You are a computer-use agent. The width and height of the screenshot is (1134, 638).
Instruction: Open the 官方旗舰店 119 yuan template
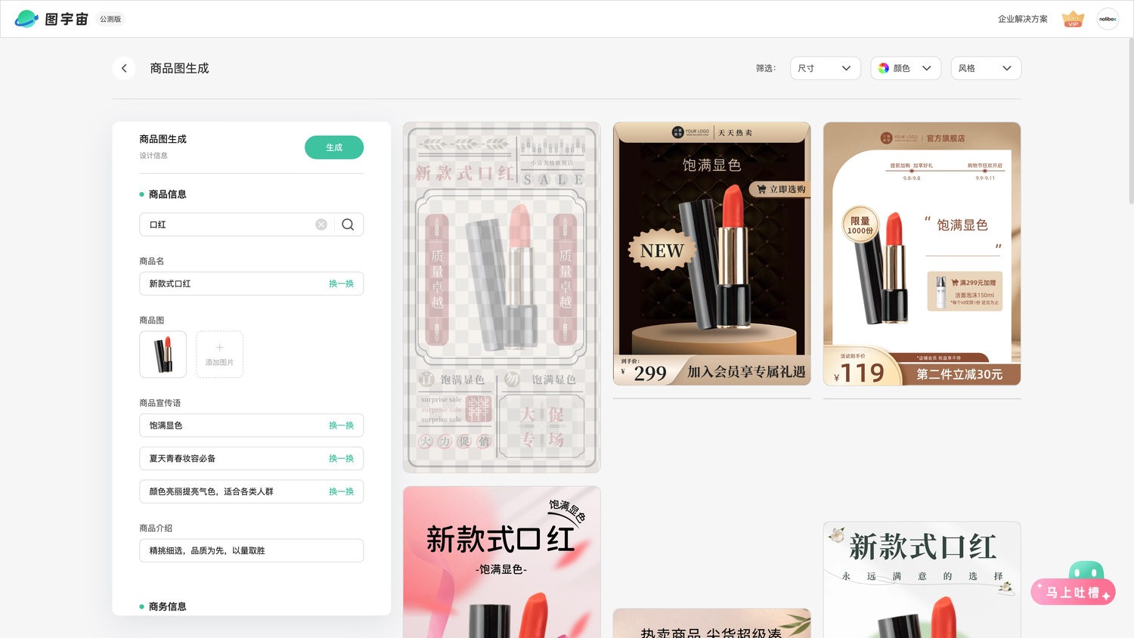pyautogui.click(x=922, y=254)
